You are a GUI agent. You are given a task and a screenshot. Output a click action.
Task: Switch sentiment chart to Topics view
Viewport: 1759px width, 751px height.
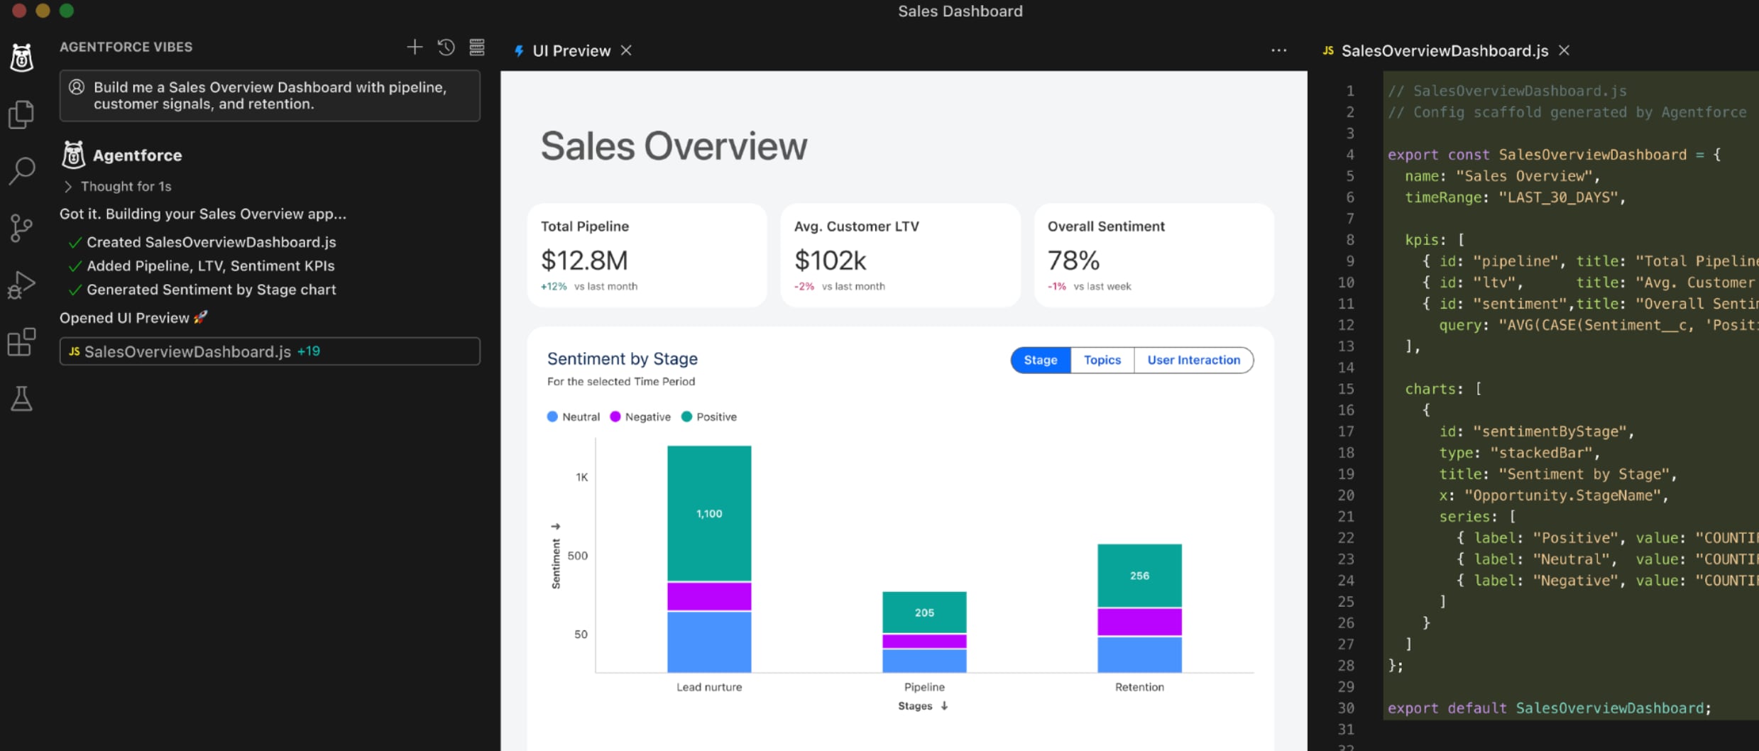coord(1101,360)
